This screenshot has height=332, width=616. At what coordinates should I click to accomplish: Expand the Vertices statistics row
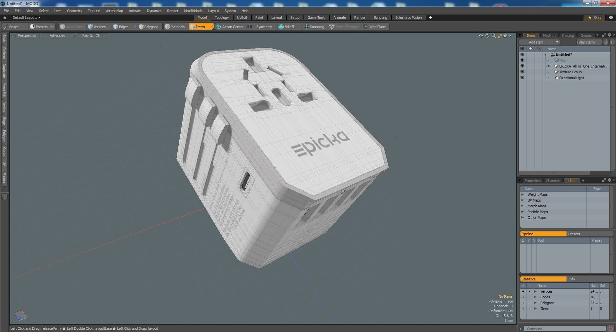click(535, 291)
